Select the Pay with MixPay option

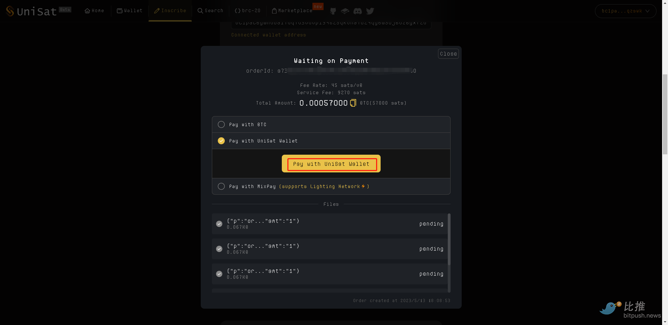point(331,186)
